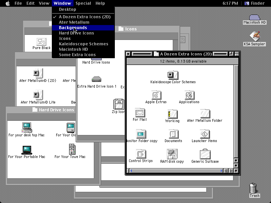Choose checked A Dozen Extra Icons (2D) entry
271x203 pixels.
click(83, 17)
